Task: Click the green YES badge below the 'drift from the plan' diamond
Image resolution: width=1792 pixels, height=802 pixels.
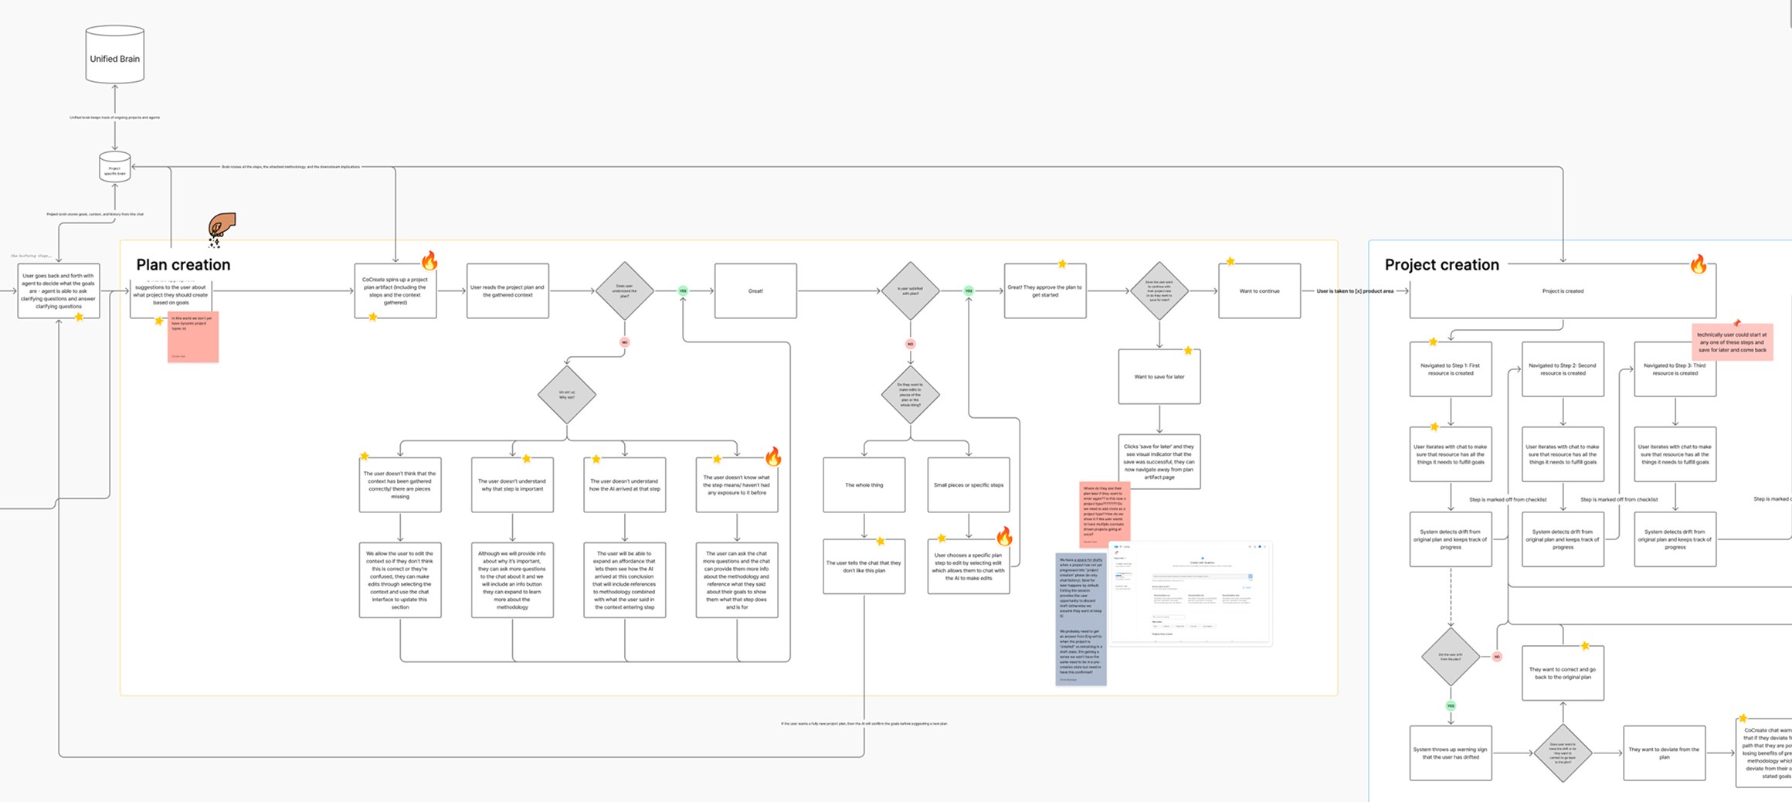Action: 1451,706
